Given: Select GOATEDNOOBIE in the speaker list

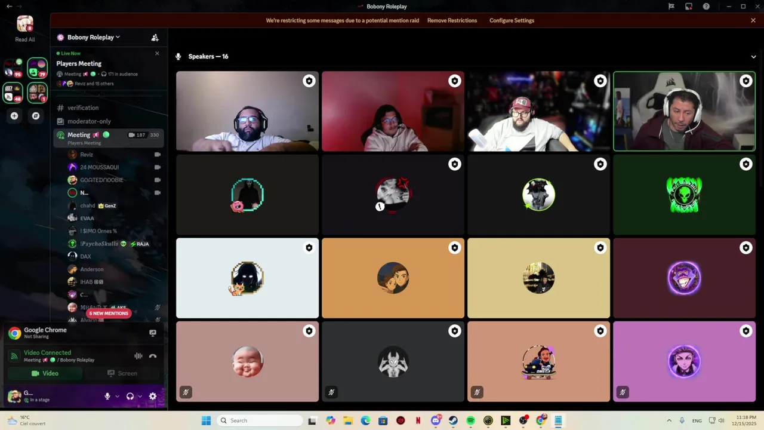Looking at the screenshot, I should [113, 180].
